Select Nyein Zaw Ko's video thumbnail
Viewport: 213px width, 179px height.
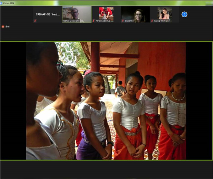(106, 13)
